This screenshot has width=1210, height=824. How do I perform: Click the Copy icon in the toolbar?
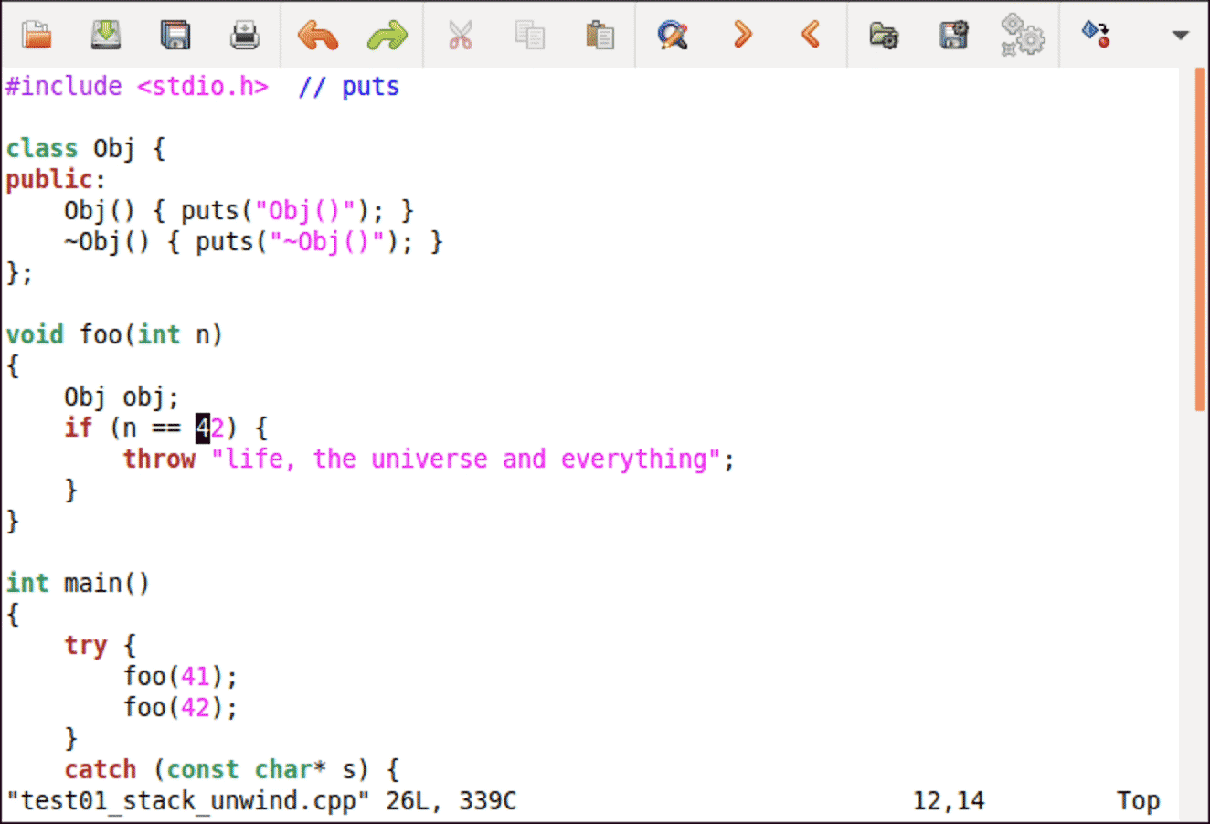pos(529,35)
